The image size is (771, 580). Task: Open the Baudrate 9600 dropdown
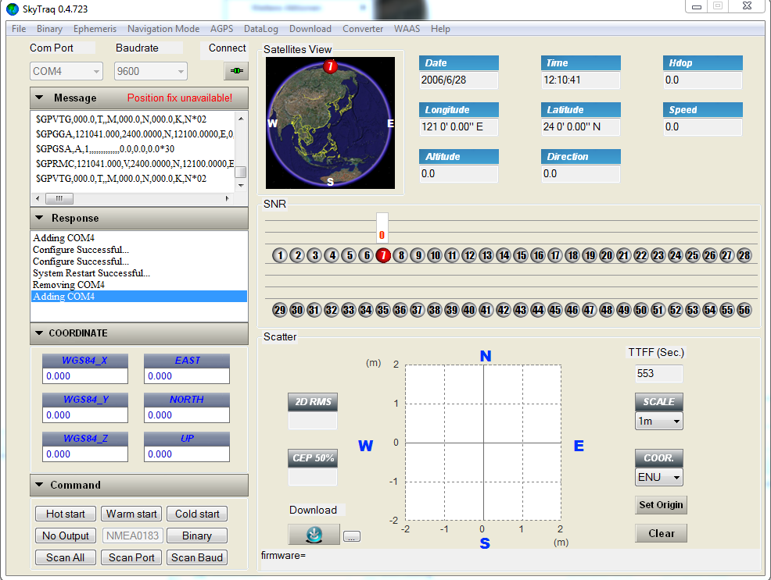pyautogui.click(x=150, y=71)
